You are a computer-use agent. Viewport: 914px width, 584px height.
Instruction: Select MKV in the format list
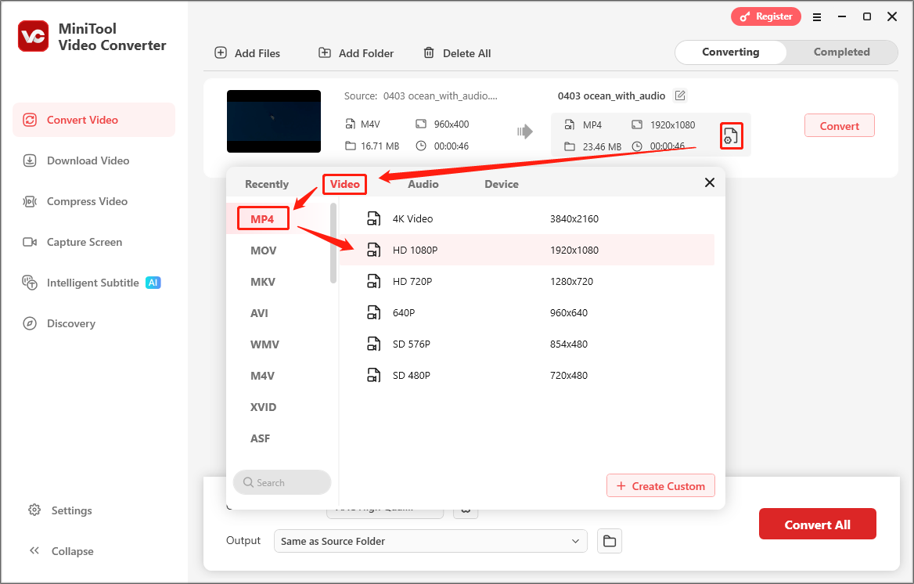coord(263,282)
